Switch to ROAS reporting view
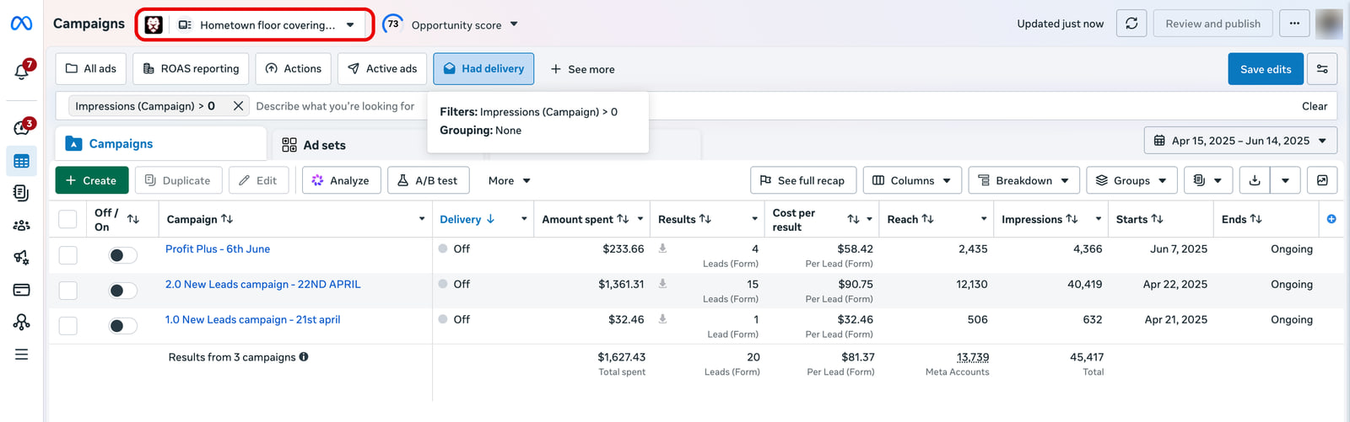 191,68
